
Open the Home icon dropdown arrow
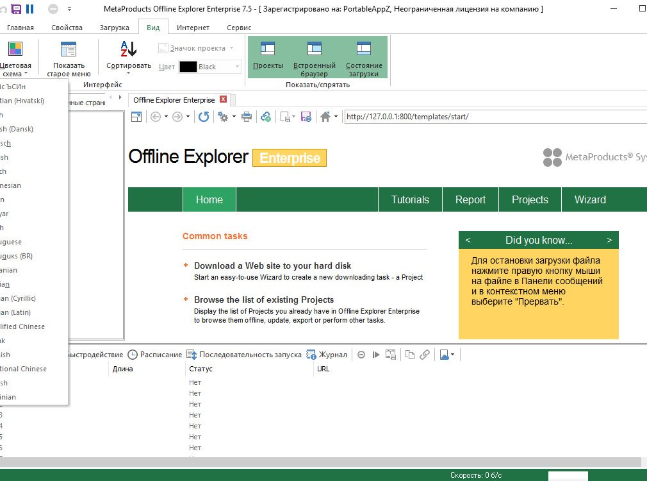point(336,117)
